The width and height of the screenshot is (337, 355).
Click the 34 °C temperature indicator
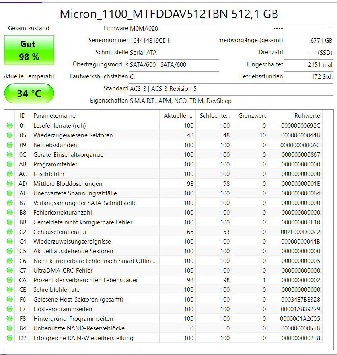(29, 93)
